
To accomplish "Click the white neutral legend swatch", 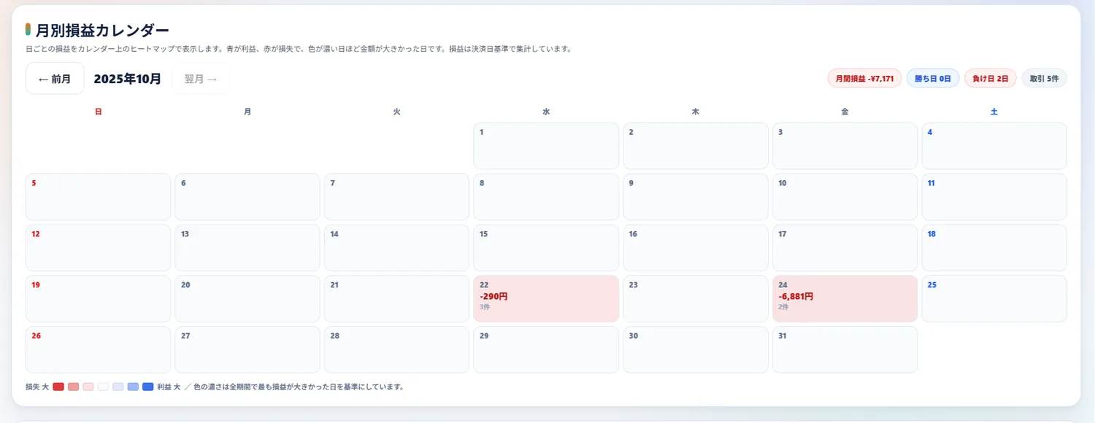I will pos(103,387).
